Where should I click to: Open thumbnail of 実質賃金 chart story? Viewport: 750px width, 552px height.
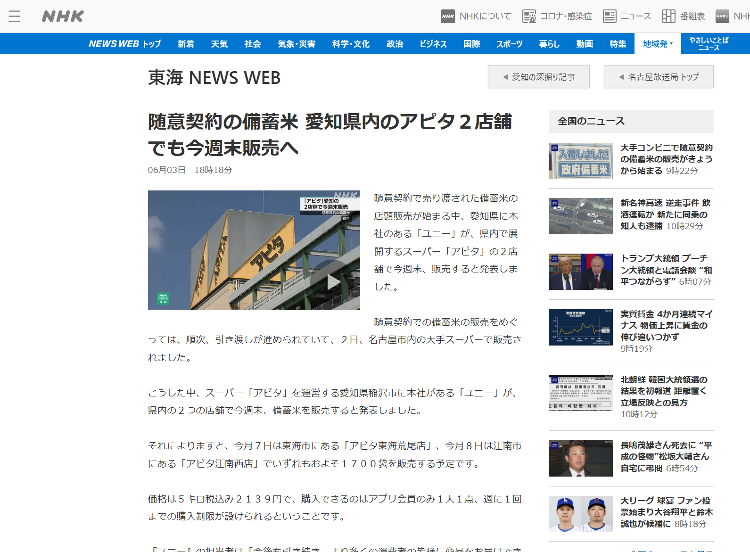(581, 327)
